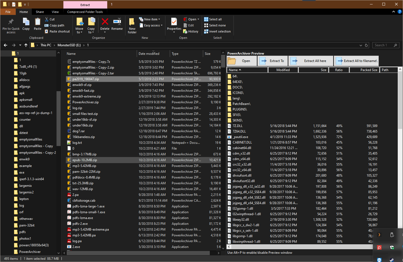Click Select none in the ribbon

(x=215, y=25)
